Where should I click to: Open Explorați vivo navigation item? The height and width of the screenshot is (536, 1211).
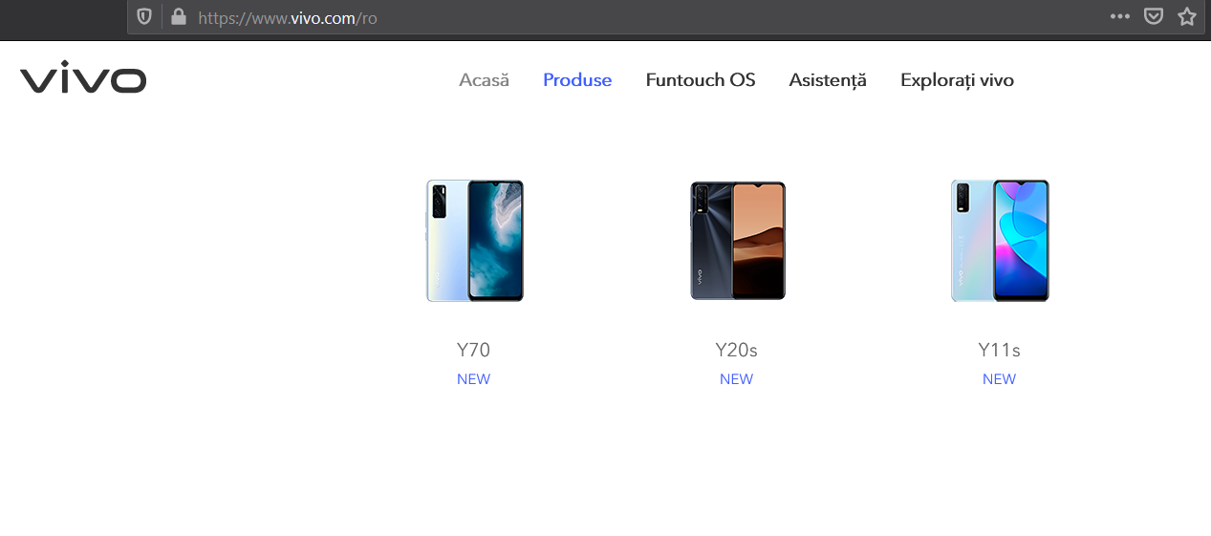coord(957,80)
